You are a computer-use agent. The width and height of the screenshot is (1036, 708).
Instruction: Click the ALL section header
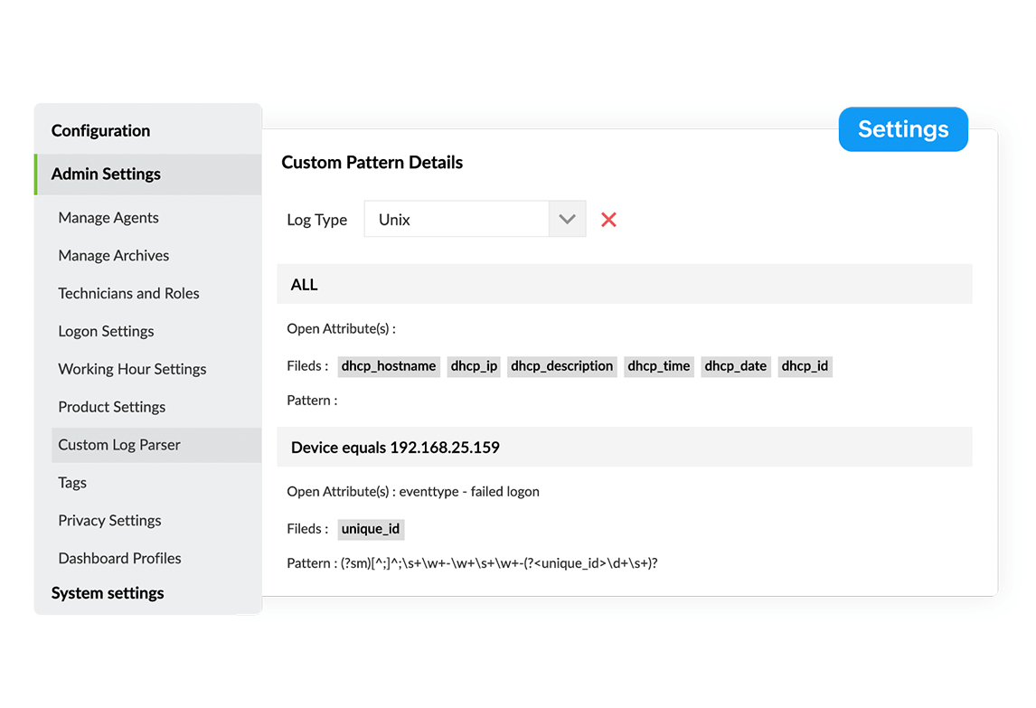coord(625,284)
